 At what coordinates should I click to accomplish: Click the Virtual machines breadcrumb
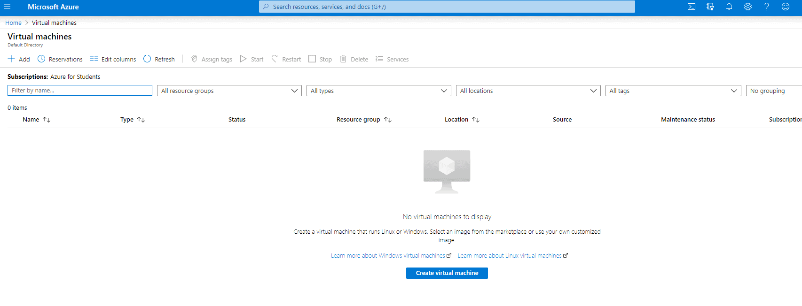pyautogui.click(x=54, y=23)
